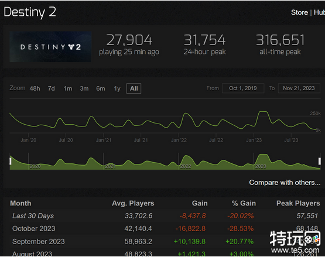
Task: Click the -28.53% gain percentage
Action: (x=241, y=228)
